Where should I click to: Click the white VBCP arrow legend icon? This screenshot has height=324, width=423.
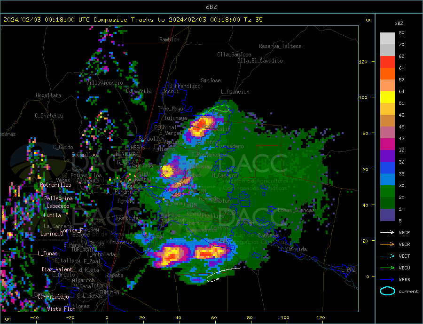(387, 232)
